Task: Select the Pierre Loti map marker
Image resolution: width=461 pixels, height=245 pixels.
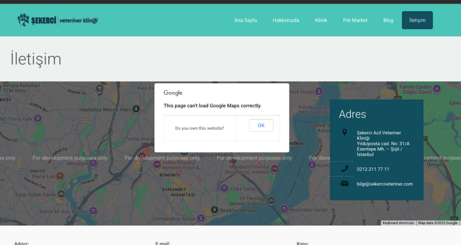Action: click(60, 176)
